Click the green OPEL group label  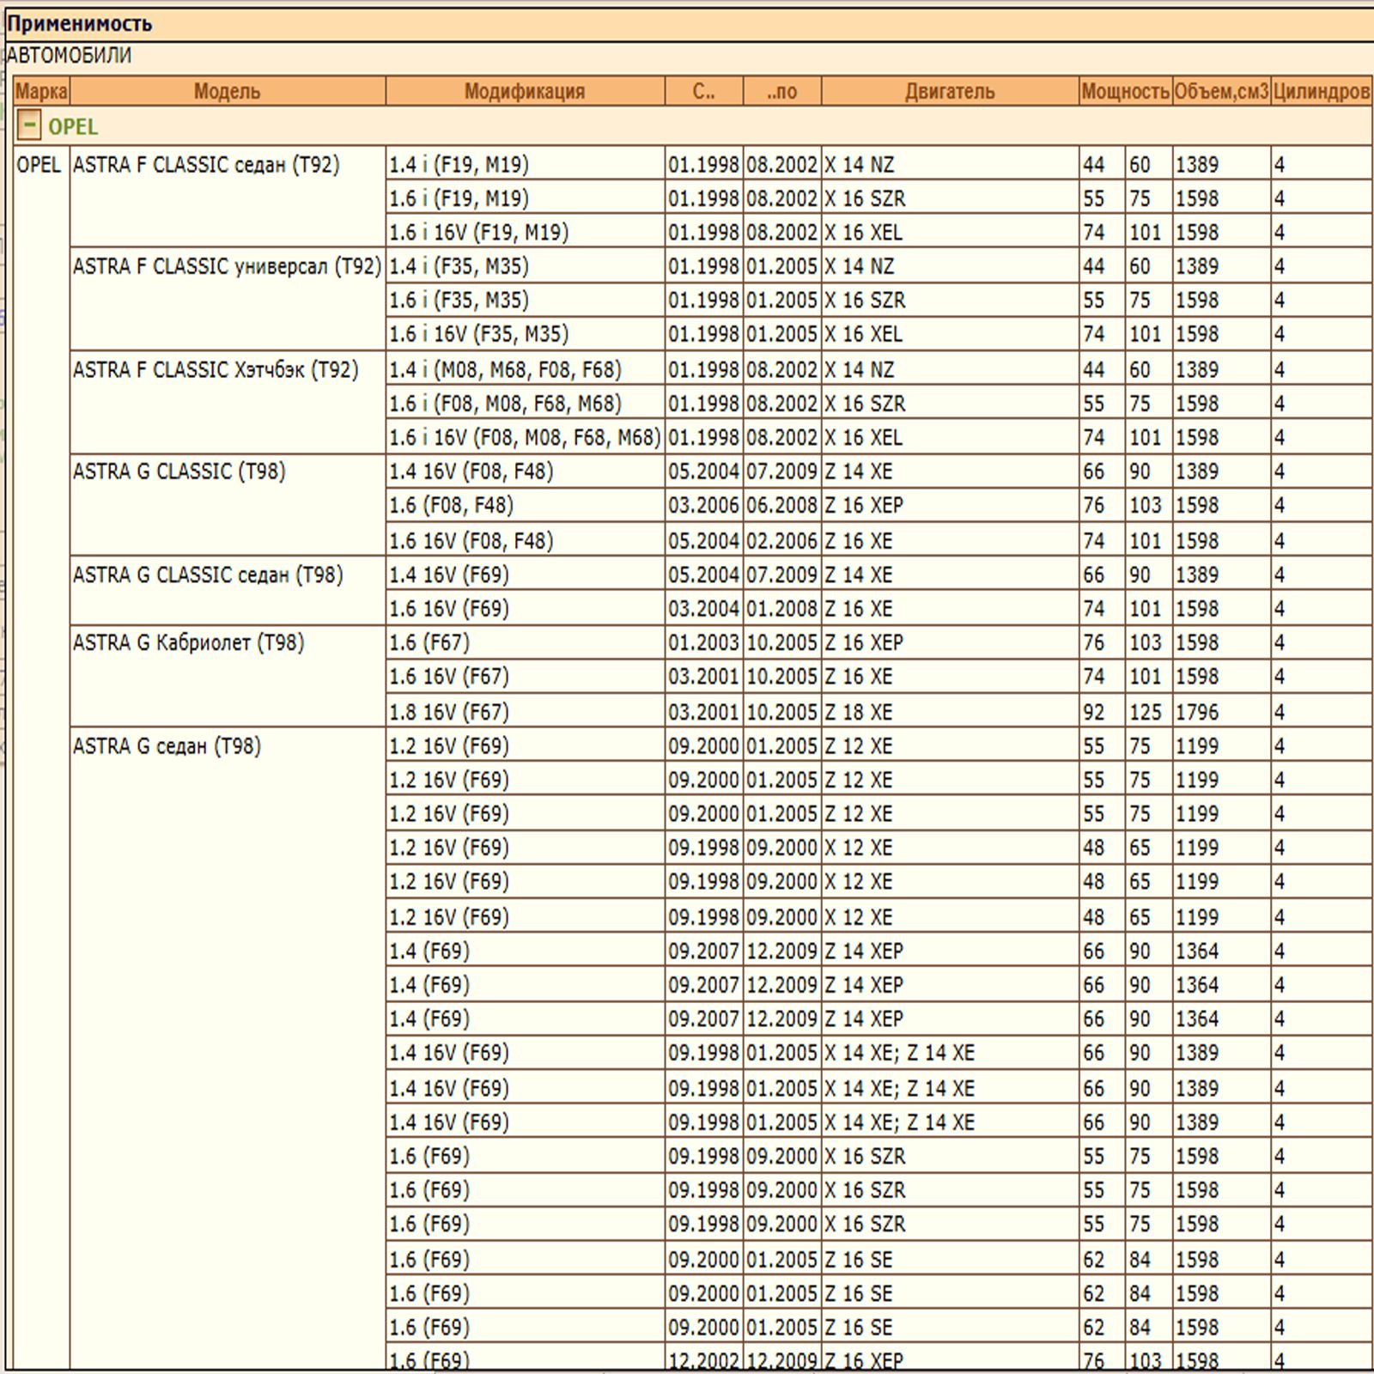(73, 127)
